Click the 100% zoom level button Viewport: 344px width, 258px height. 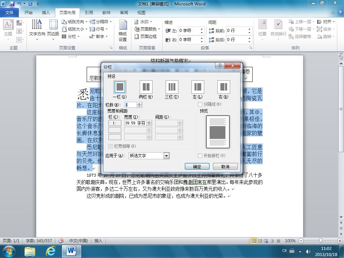[290, 241]
